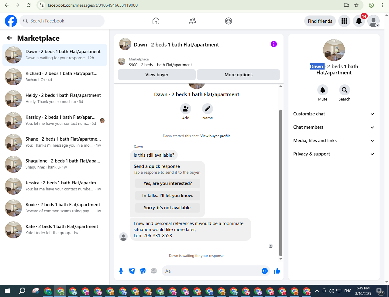Expand the Customize chat section
389x297 pixels.
(334, 114)
